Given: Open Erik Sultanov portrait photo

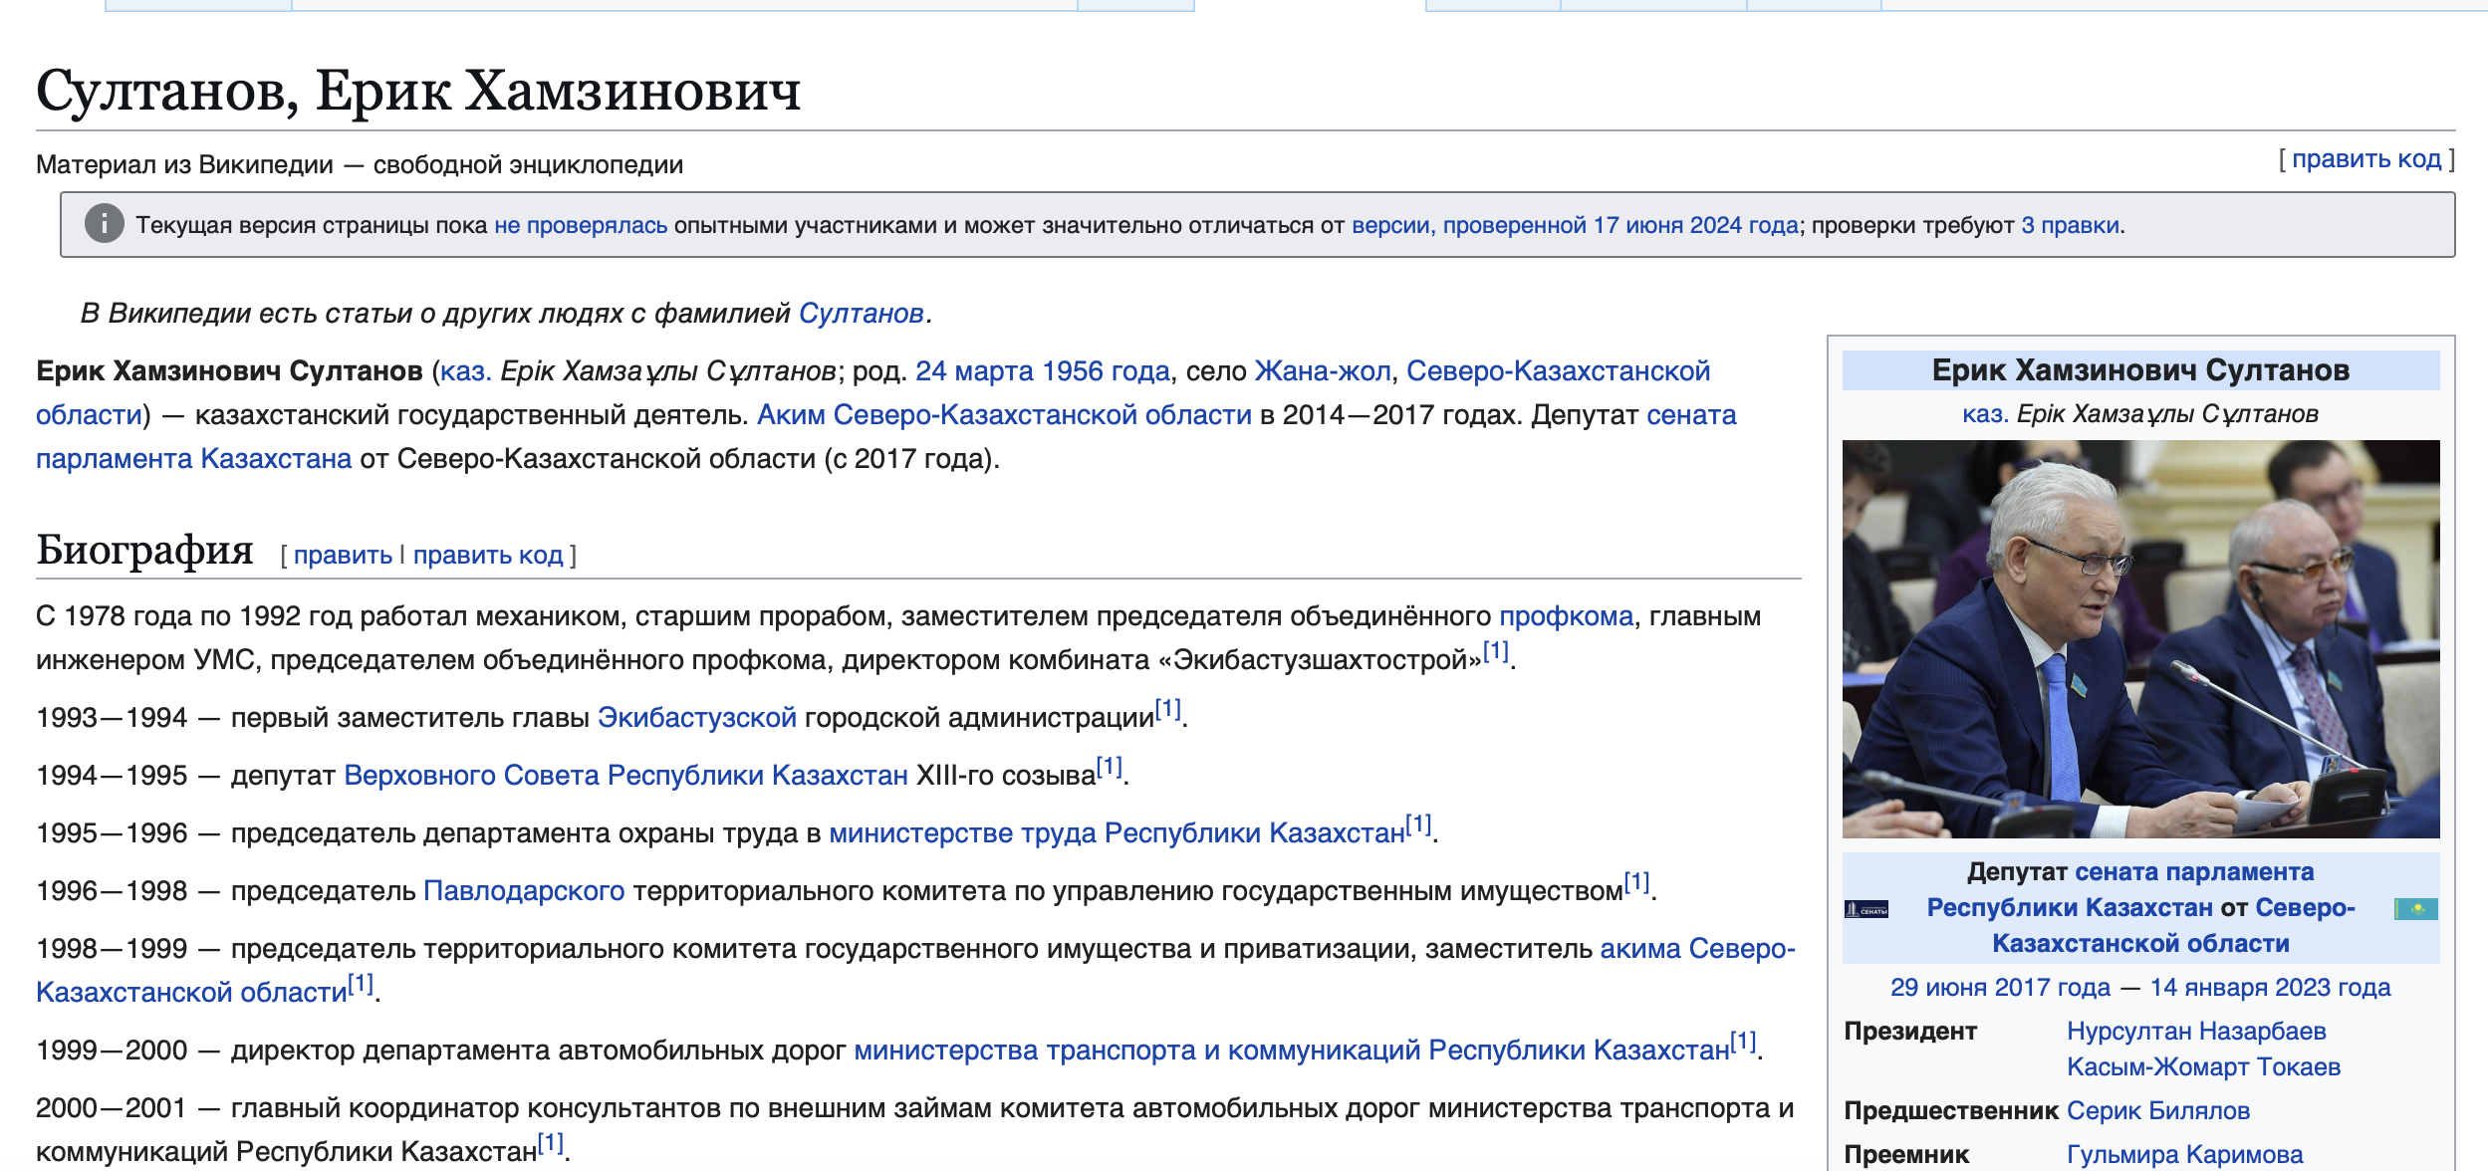Looking at the screenshot, I should 2139,638.
